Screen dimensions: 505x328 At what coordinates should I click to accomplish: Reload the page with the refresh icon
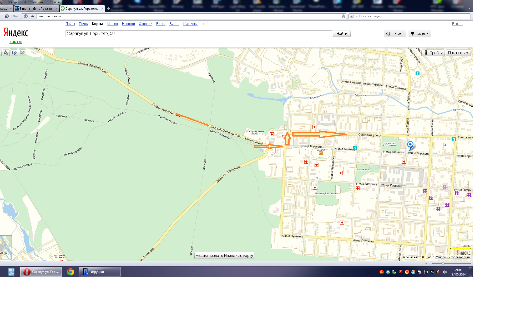7,16
